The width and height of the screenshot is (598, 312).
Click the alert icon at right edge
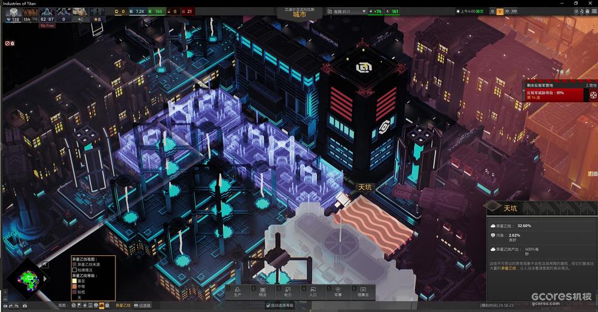pos(591,173)
